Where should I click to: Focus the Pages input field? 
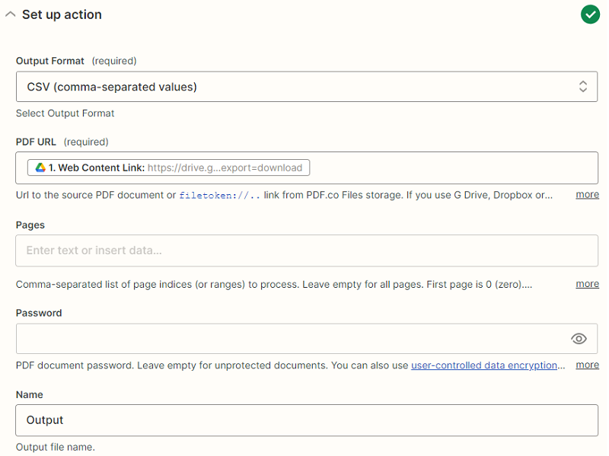click(x=307, y=250)
